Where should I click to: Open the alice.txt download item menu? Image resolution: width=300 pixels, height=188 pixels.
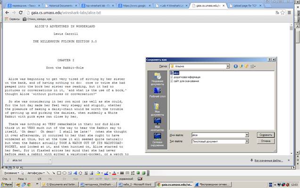pos(50,160)
